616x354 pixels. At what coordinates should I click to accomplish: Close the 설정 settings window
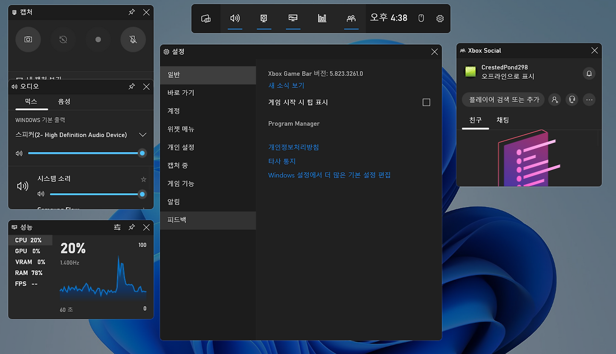pos(435,51)
